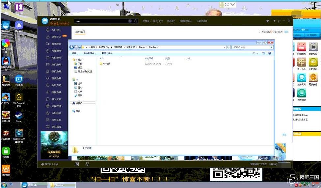Click GAME (D:) in address breadcrumb
The height and width of the screenshot is (188, 321).
pyautogui.click(x=104, y=47)
